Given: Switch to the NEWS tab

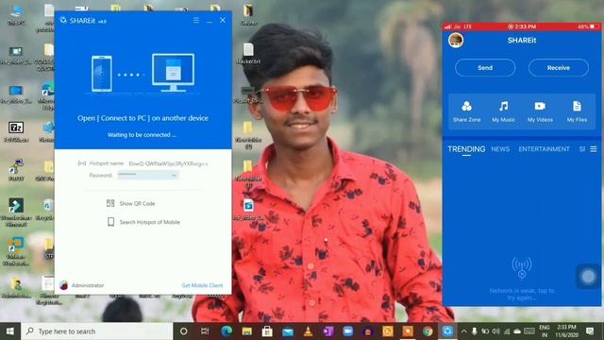Looking at the screenshot, I should [x=500, y=149].
